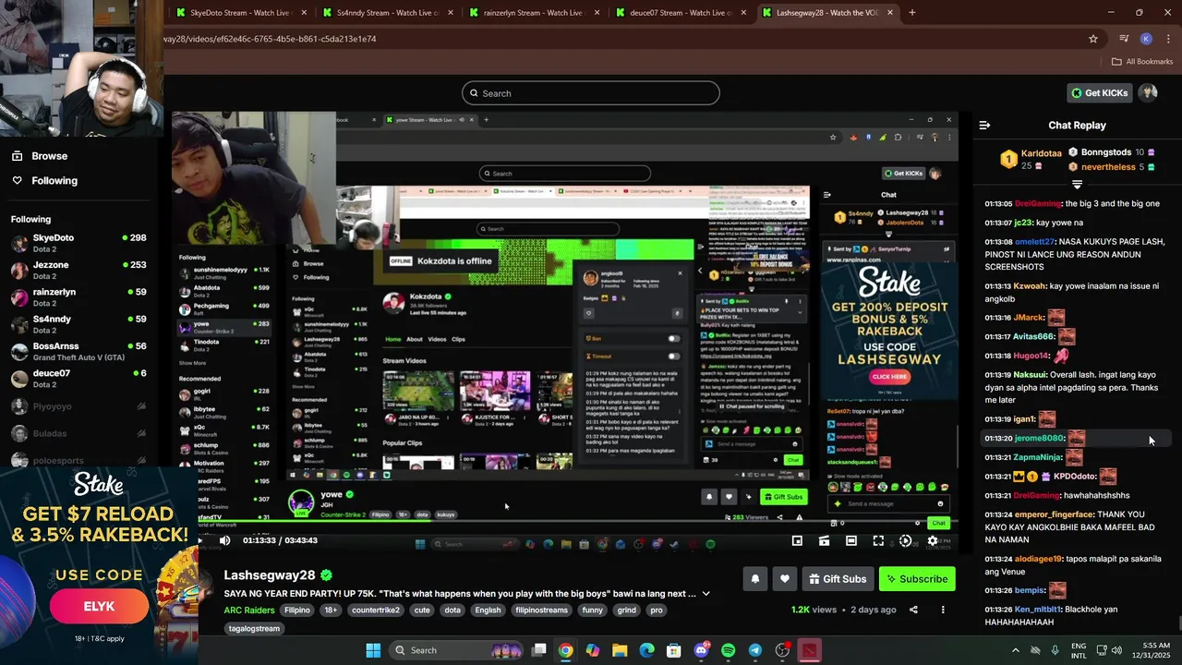
Task: Bookmark this page with the star
Action: click(x=1093, y=39)
